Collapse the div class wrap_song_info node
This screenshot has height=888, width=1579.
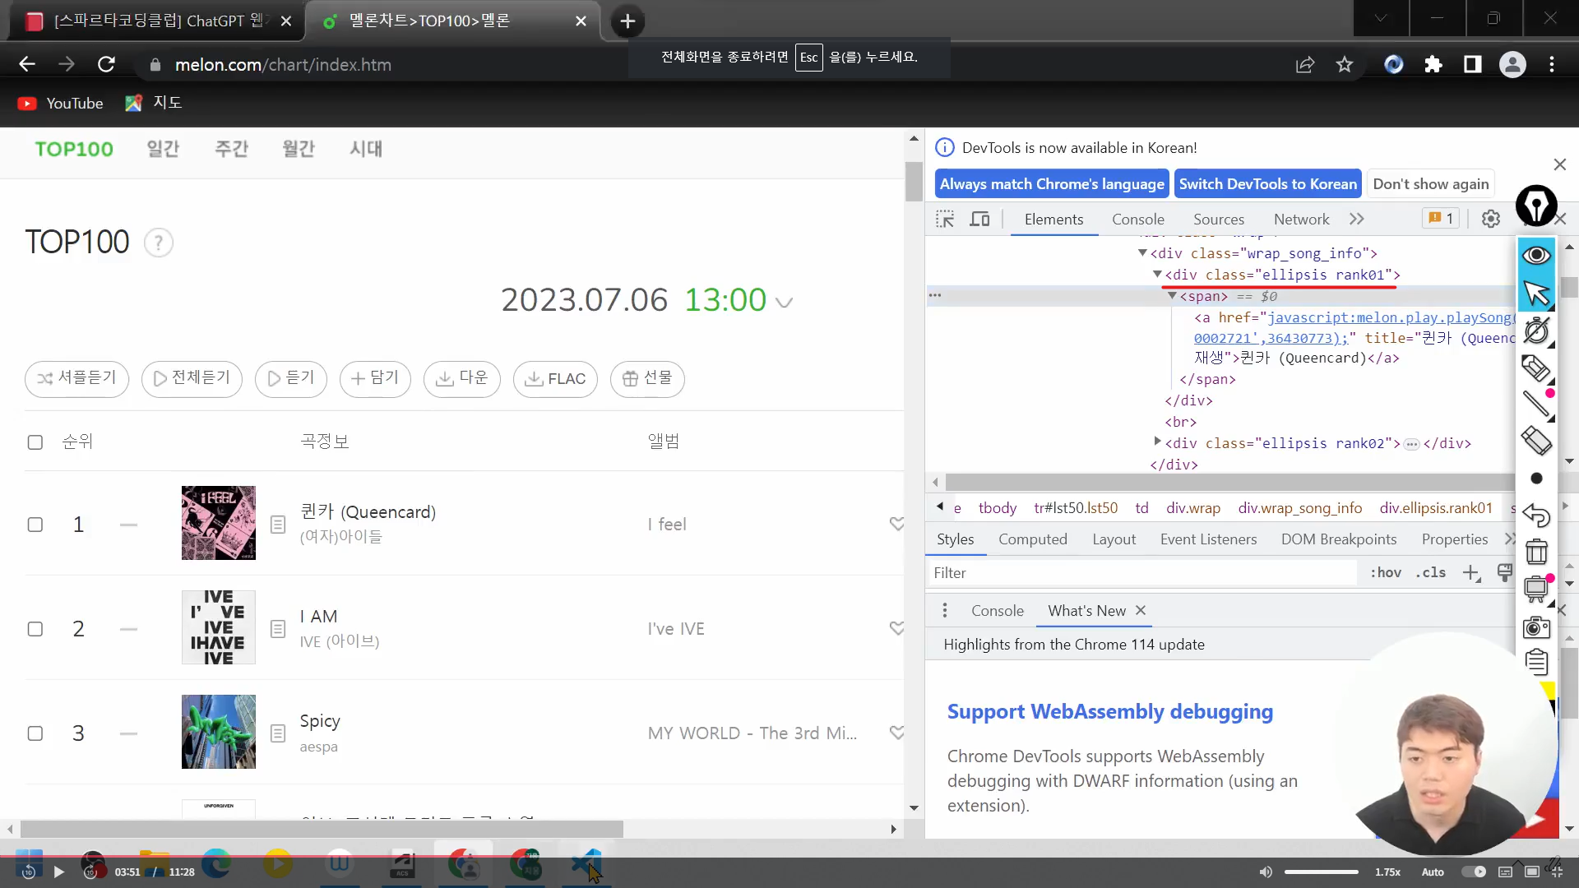tap(1142, 253)
